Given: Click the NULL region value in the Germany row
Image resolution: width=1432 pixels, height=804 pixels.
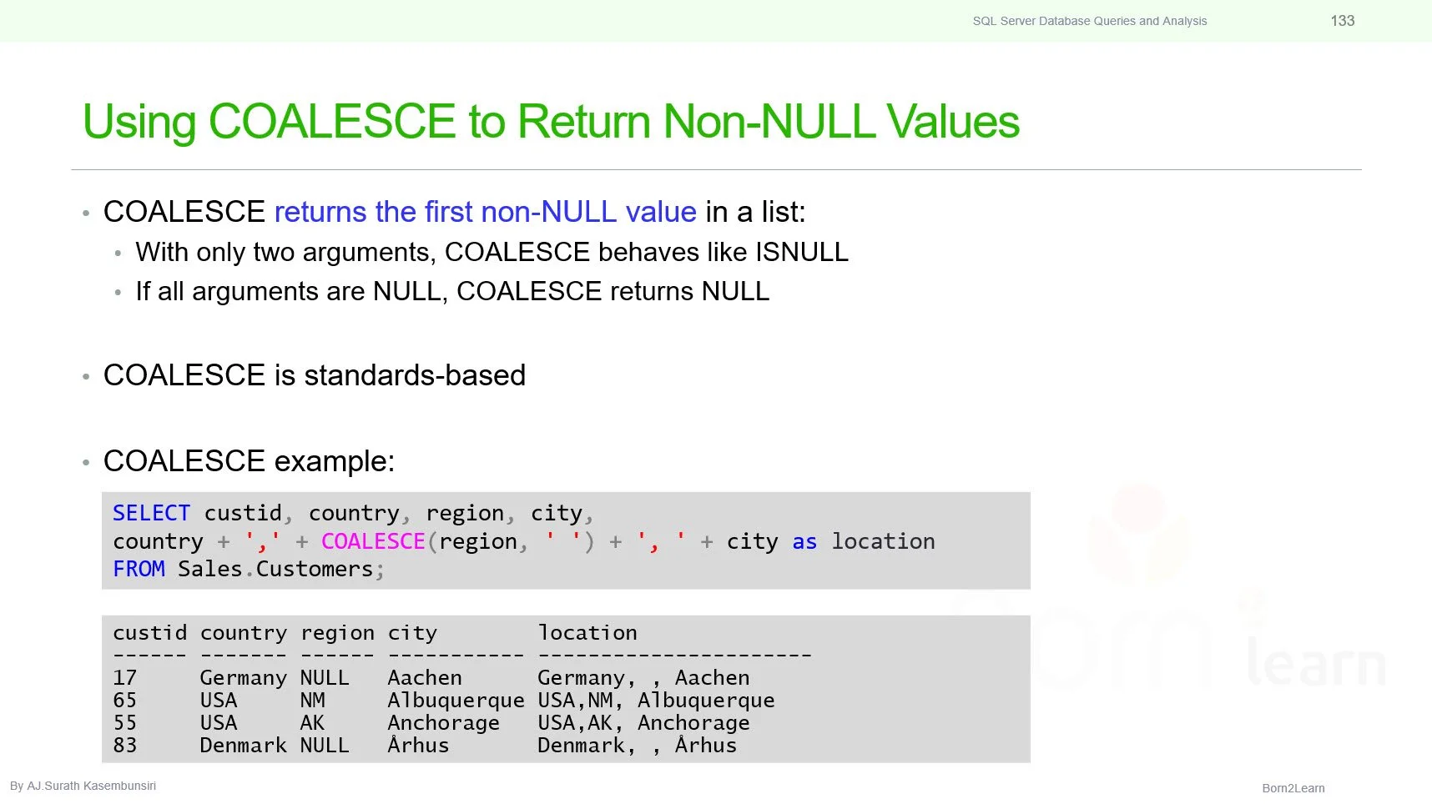Looking at the screenshot, I should pyautogui.click(x=325, y=678).
